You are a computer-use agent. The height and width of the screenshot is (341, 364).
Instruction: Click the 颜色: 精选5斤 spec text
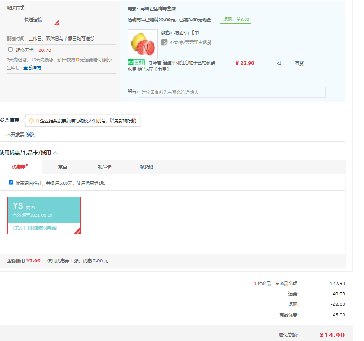point(181,33)
